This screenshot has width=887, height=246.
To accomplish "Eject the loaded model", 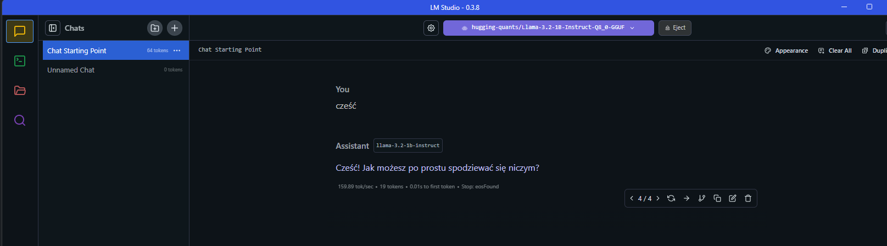I will point(675,28).
